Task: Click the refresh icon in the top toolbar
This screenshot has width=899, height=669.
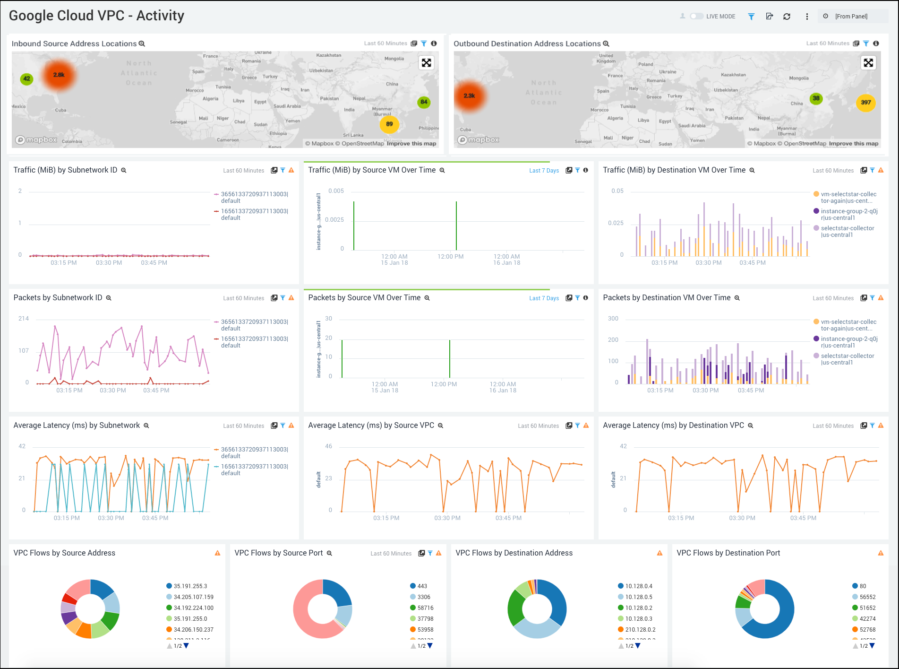Action: tap(788, 16)
